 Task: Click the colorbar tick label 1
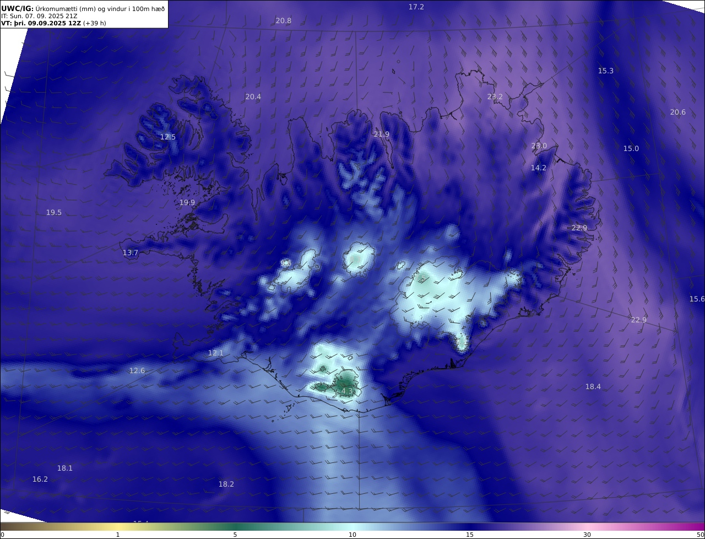tap(118, 535)
